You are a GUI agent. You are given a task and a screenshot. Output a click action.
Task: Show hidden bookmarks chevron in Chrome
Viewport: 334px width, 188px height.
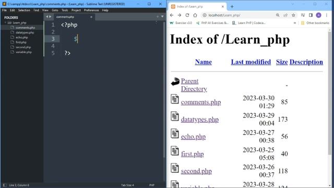pyautogui.click(x=295, y=23)
